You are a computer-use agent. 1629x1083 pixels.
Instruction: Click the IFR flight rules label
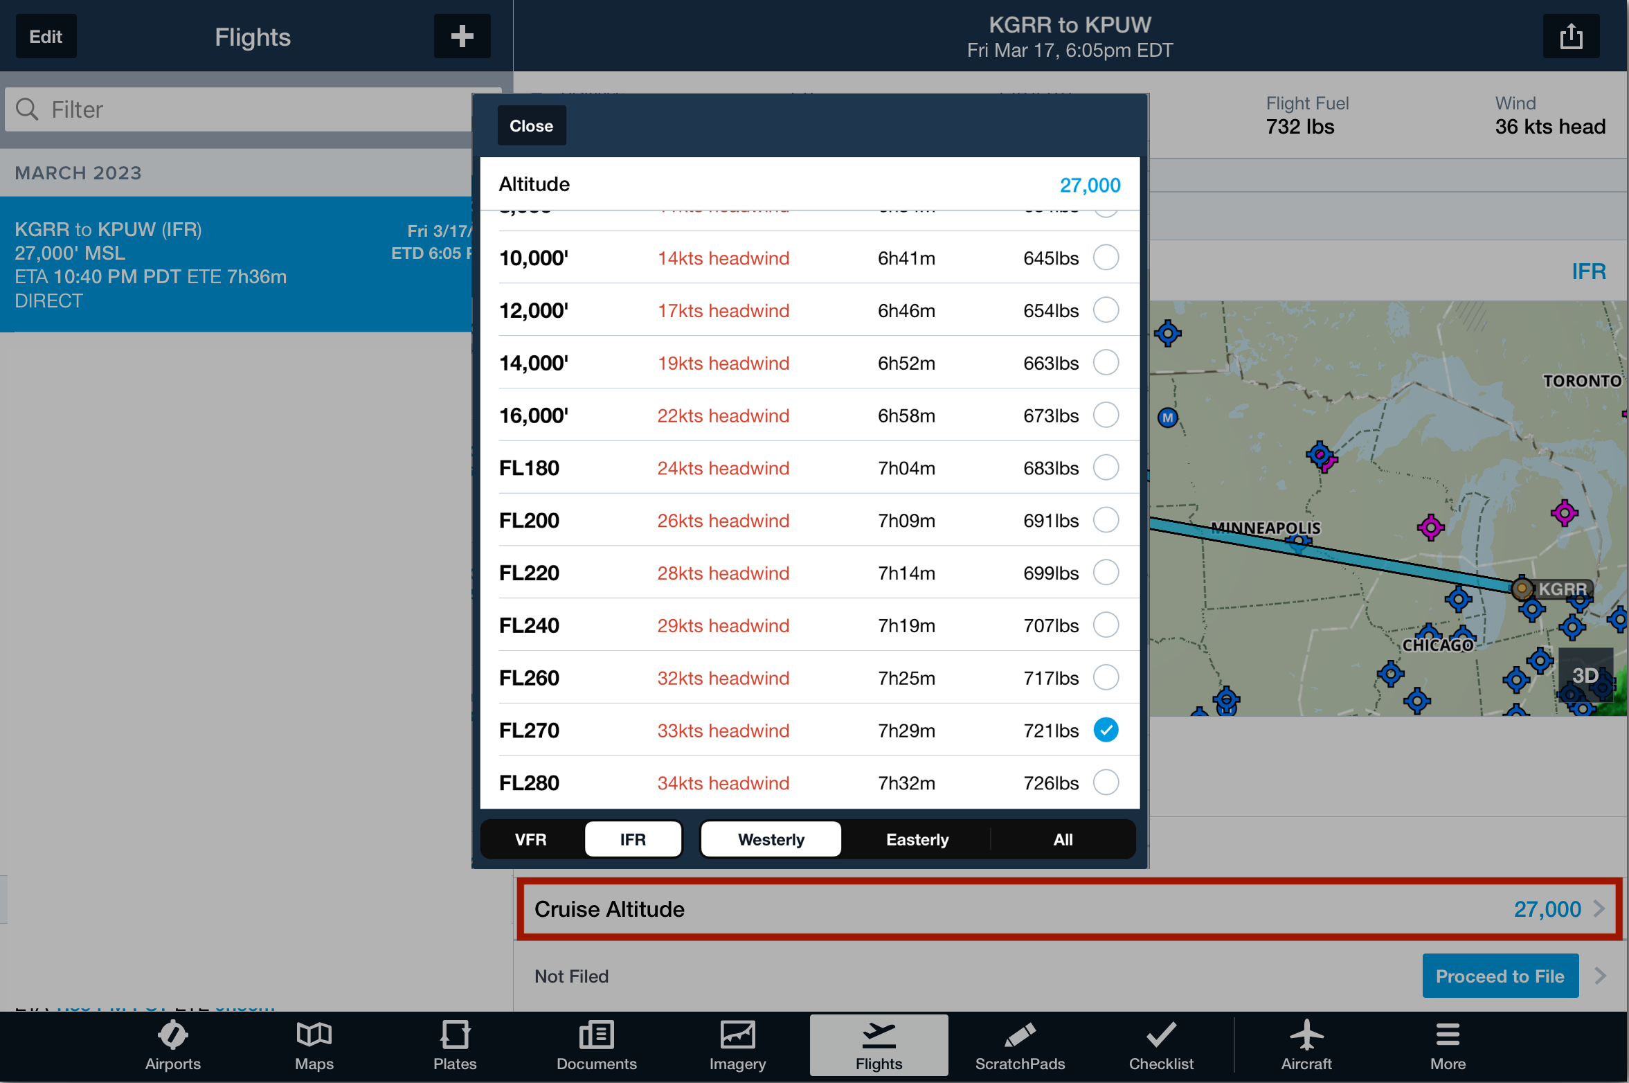(x=1588, y=271)
